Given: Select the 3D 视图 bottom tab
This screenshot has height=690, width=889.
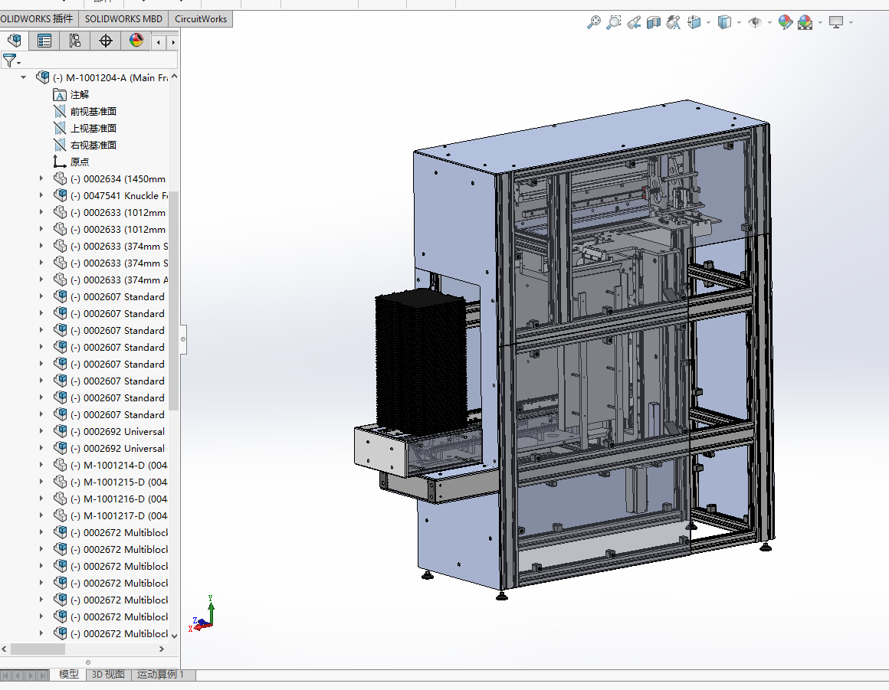Looking at the screenshot, I should 108,674.
